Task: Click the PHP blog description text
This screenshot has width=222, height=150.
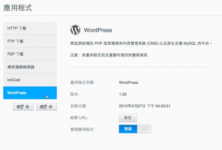Action: 141,43
